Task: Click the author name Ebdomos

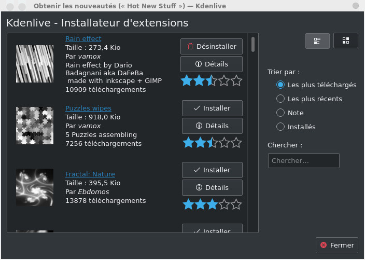Action: pyautogui.click(x=93, y=191)
